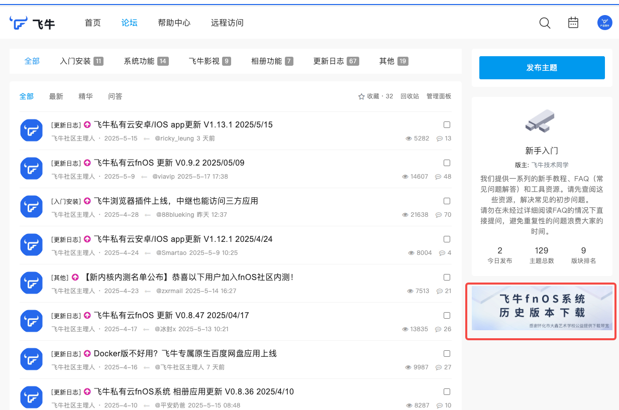This screenshot has height=410, width=619.
Task: Open the post 飞牛浏览器插件上线，中继也能访问三方应用
Action: pos(176,201)
